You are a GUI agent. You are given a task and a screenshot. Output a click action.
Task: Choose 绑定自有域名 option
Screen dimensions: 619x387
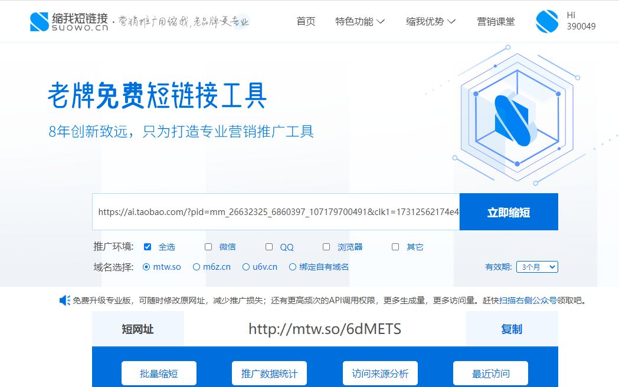(292, 266)
